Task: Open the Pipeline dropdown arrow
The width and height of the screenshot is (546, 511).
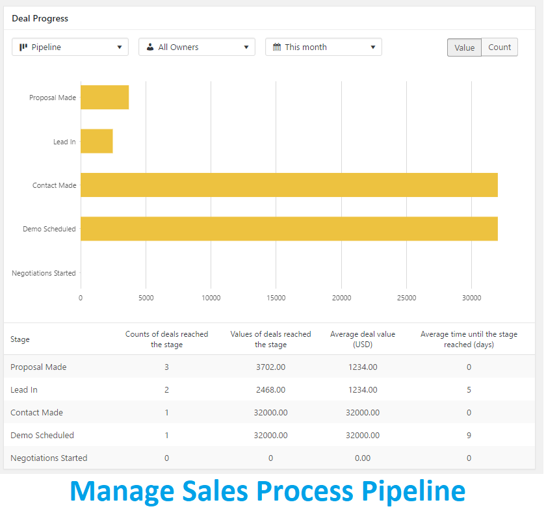Action: 120,47
